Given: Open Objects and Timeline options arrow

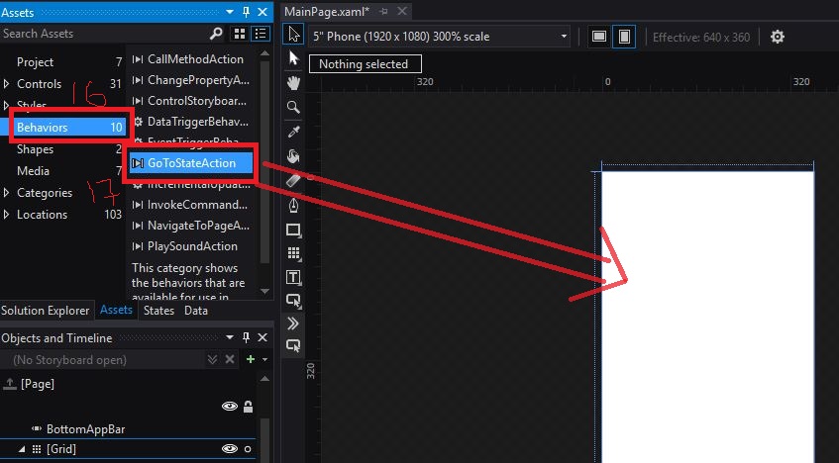Looking at the screenshot, I should (x=230, y=337).
